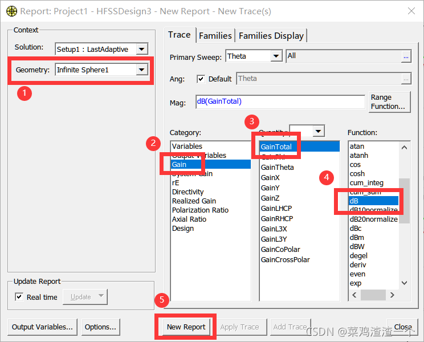
Task: Switch to the Families tab
Action: 215,36
